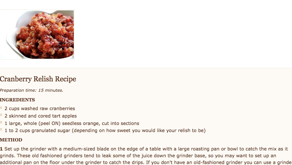Viewport: 292px width, 165px height.
Task: Click the bullet icon beside granulated sugar
Action: tap(1, 130)
